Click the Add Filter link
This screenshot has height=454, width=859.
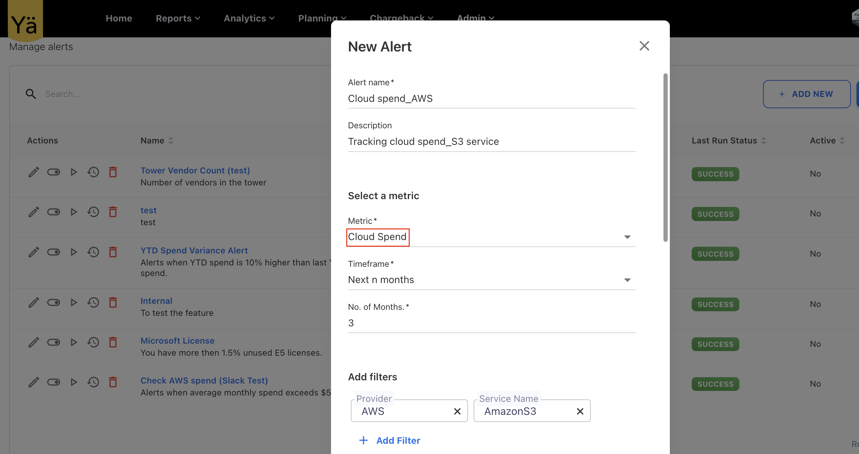pos(390,441)
